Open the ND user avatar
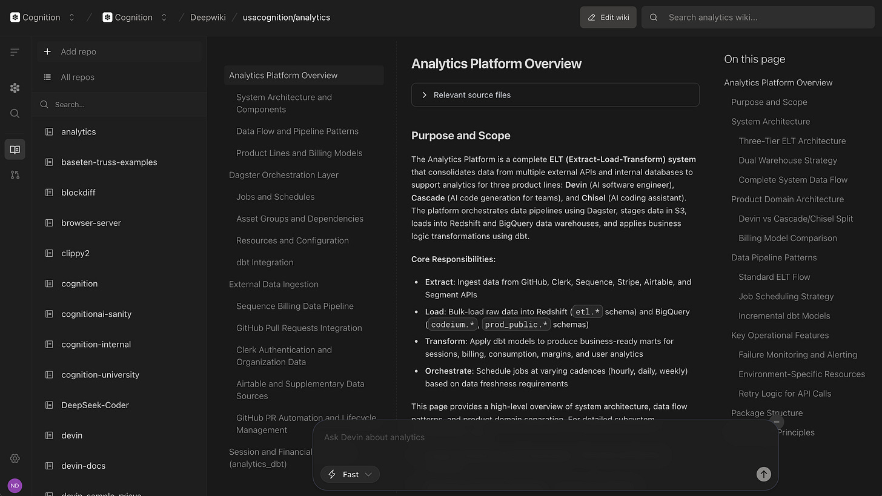Screen dimensions: 882x496 point(15,485)
